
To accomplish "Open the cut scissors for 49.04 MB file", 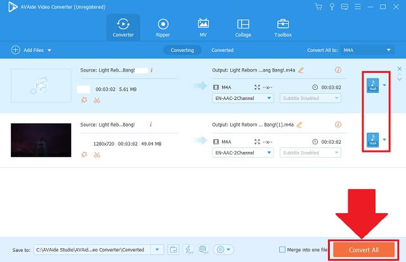I will coord(97,155).
